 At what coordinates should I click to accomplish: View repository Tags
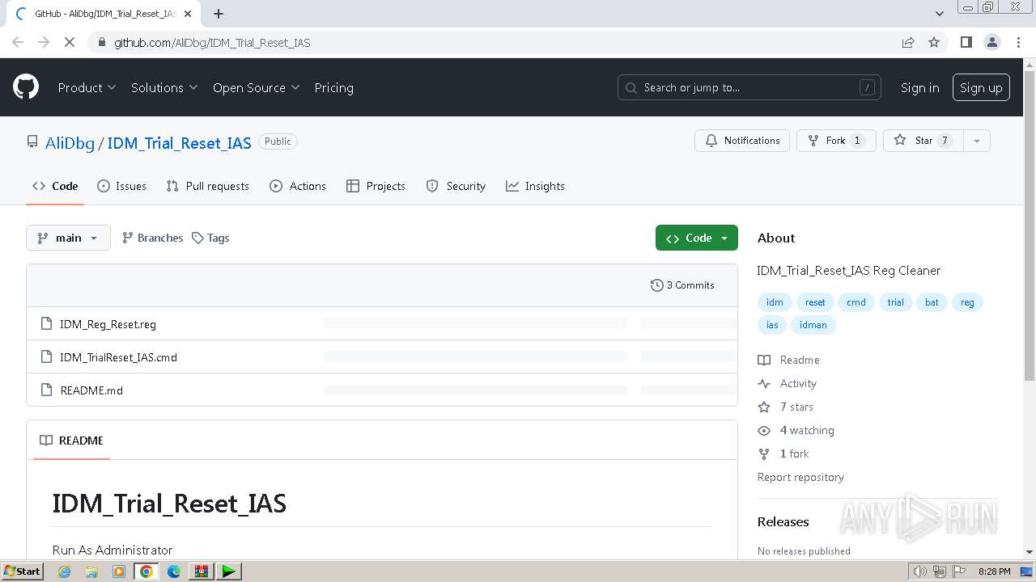[210, 238]
